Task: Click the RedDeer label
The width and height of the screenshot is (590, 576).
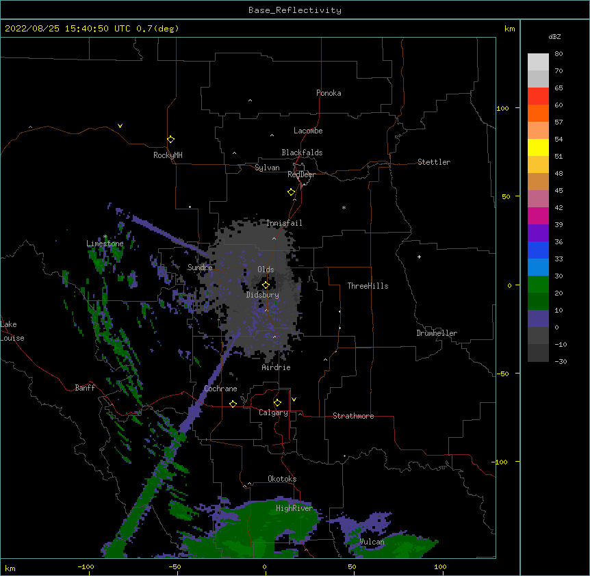Action: tap(301, 174)
